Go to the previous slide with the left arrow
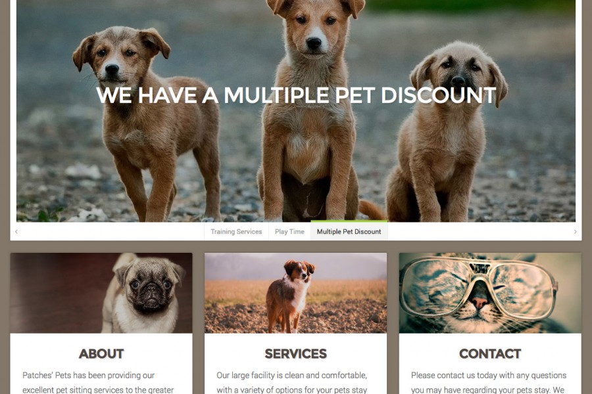This screenshot has width=592, height=394. [16, 232]
